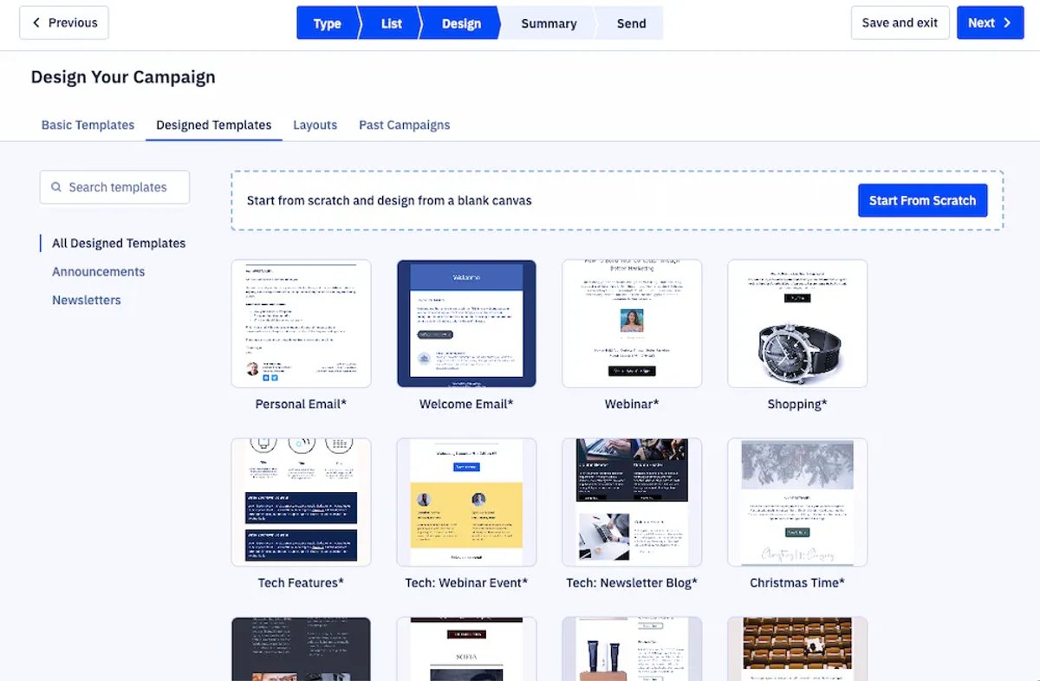This screenshot has height=681, width=1040.
Task: Choose the Personal Email template thumbnail
Action: [x=301, y=323]
